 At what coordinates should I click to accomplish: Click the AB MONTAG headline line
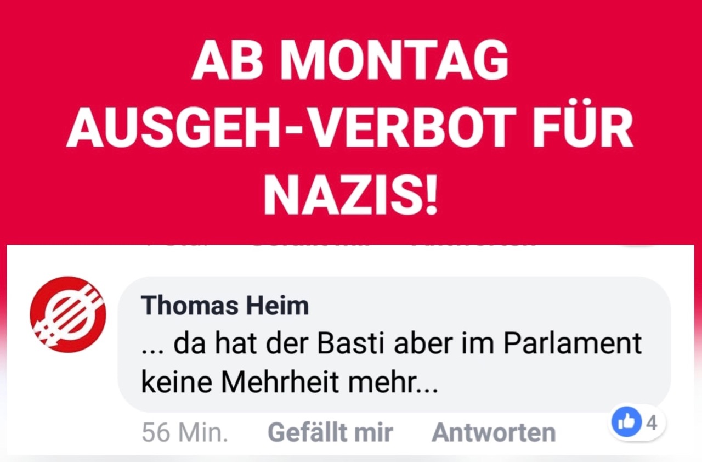[350, 60]
